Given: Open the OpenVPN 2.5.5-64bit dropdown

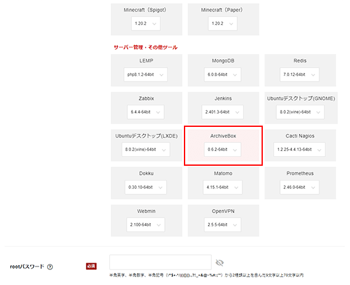Looking at the screenshot, I should 223,224.
